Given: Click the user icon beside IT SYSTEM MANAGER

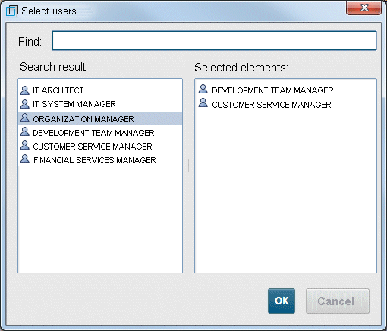Looking at the screenshot, I should (25, 104).
